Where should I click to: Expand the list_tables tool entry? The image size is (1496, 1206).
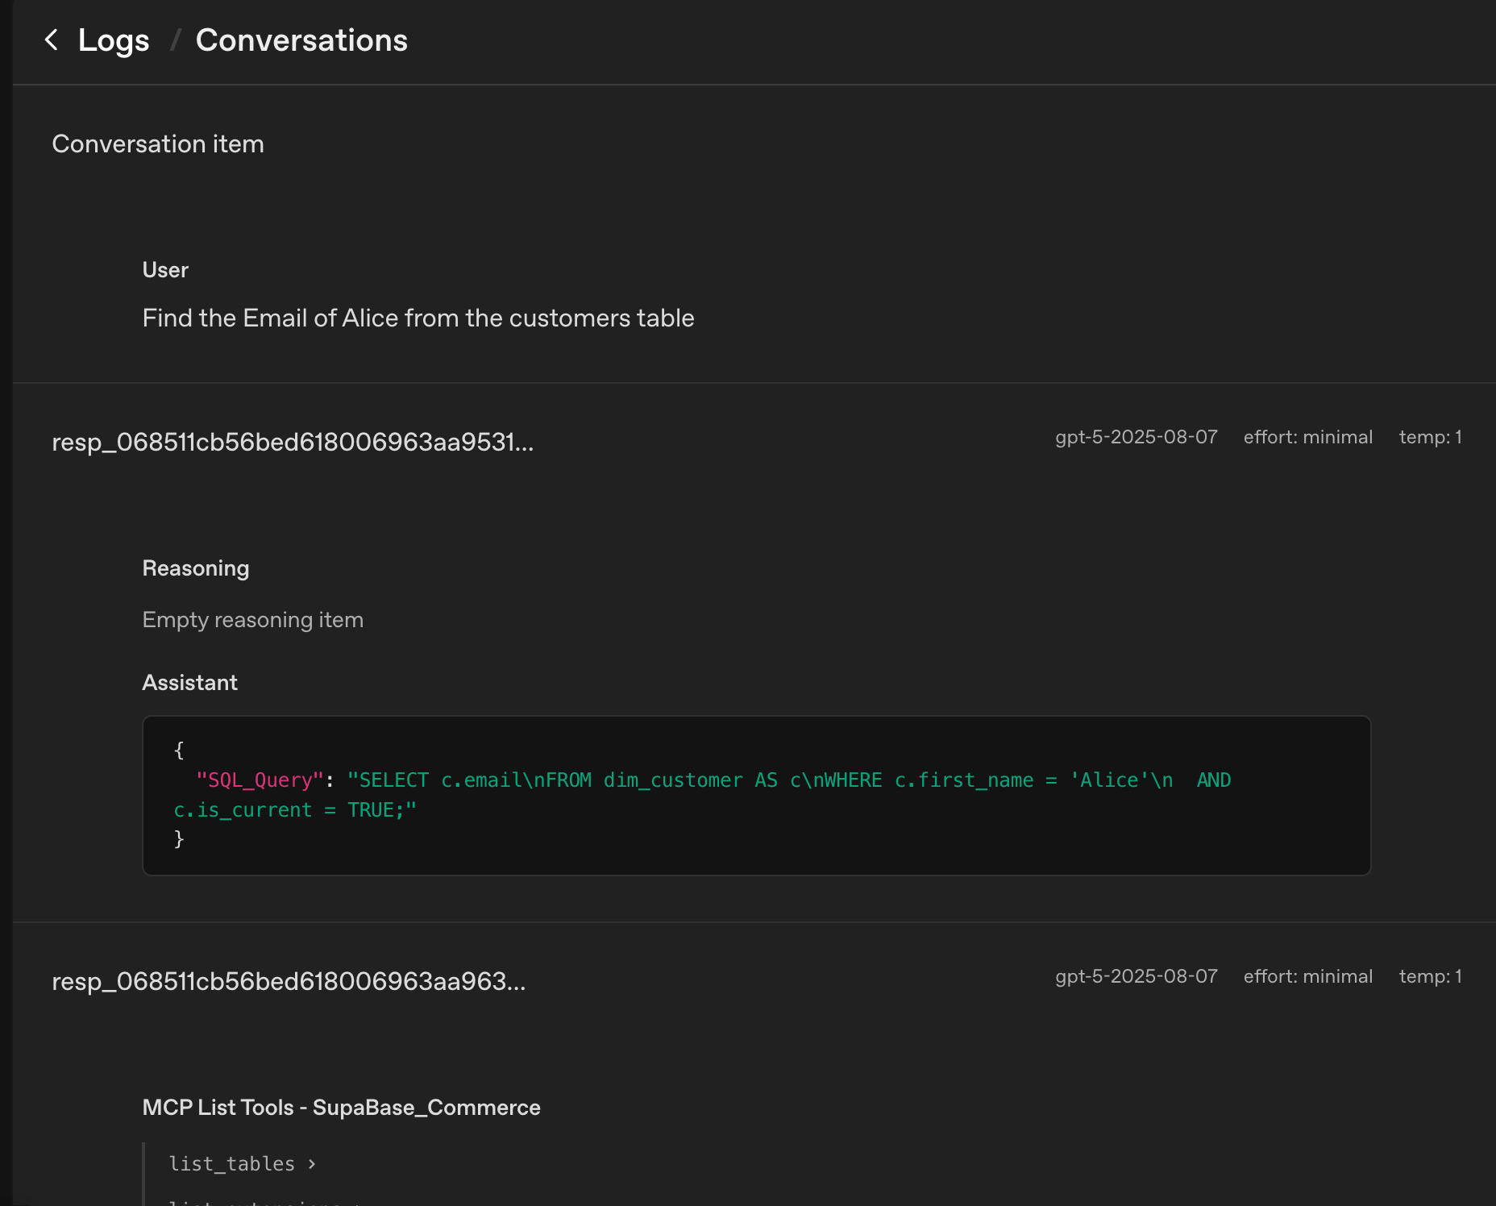coord(232,1163)
